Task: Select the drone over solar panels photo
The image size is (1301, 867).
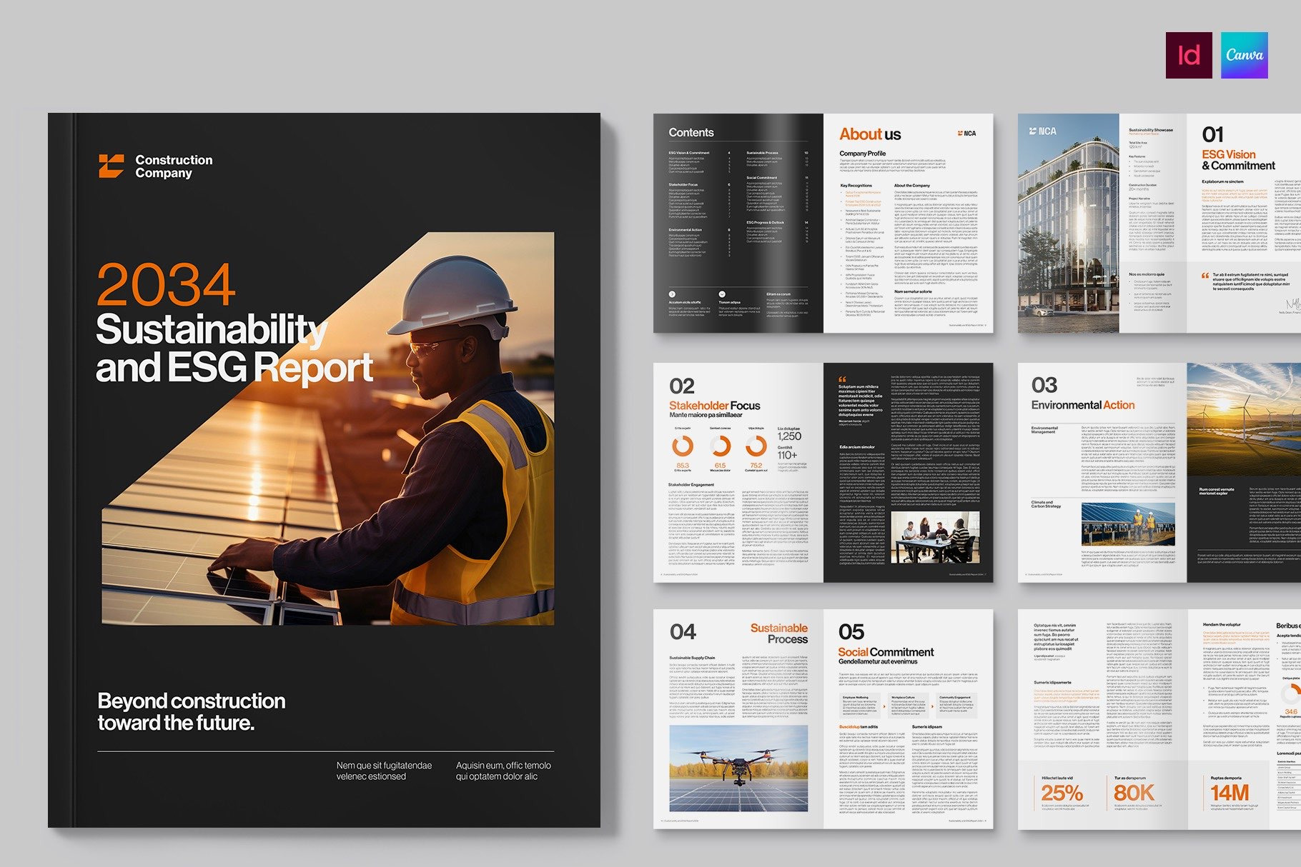Action: [738, 768]
